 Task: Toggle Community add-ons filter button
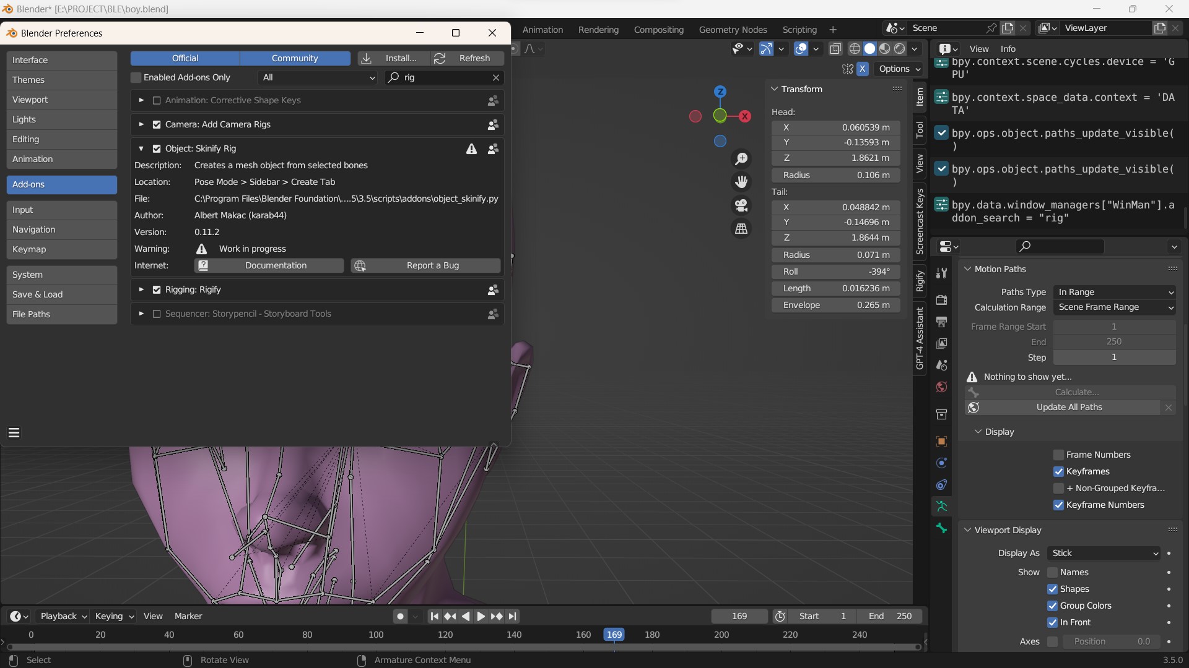pos(295,58)
